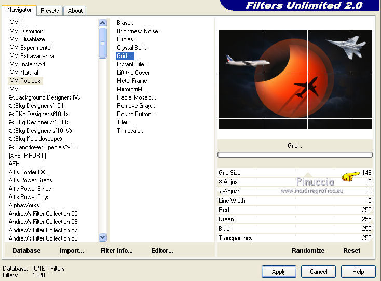Image resolution: width=381 pixels, height=281 pixels.
Task: Choose Circles... filter
Action: tap(127, 39)
